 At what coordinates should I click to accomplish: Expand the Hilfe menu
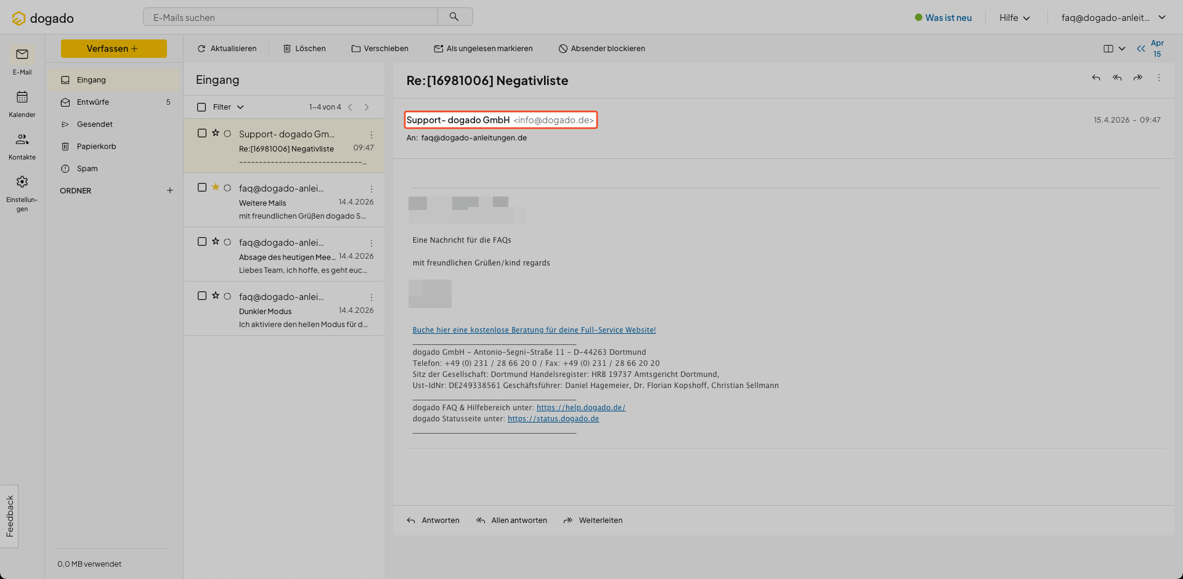click(x=1015, y=18)
